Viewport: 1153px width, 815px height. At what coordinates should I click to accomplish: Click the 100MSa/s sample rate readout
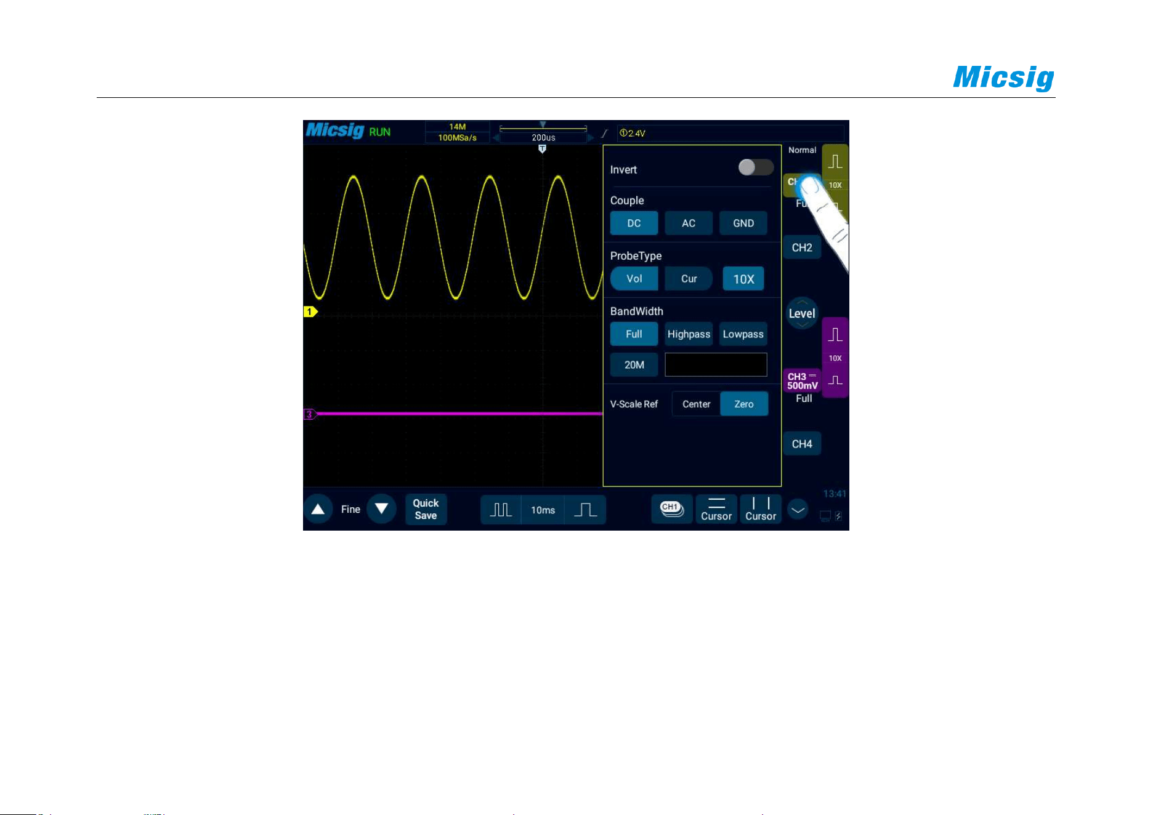[457, 138]
